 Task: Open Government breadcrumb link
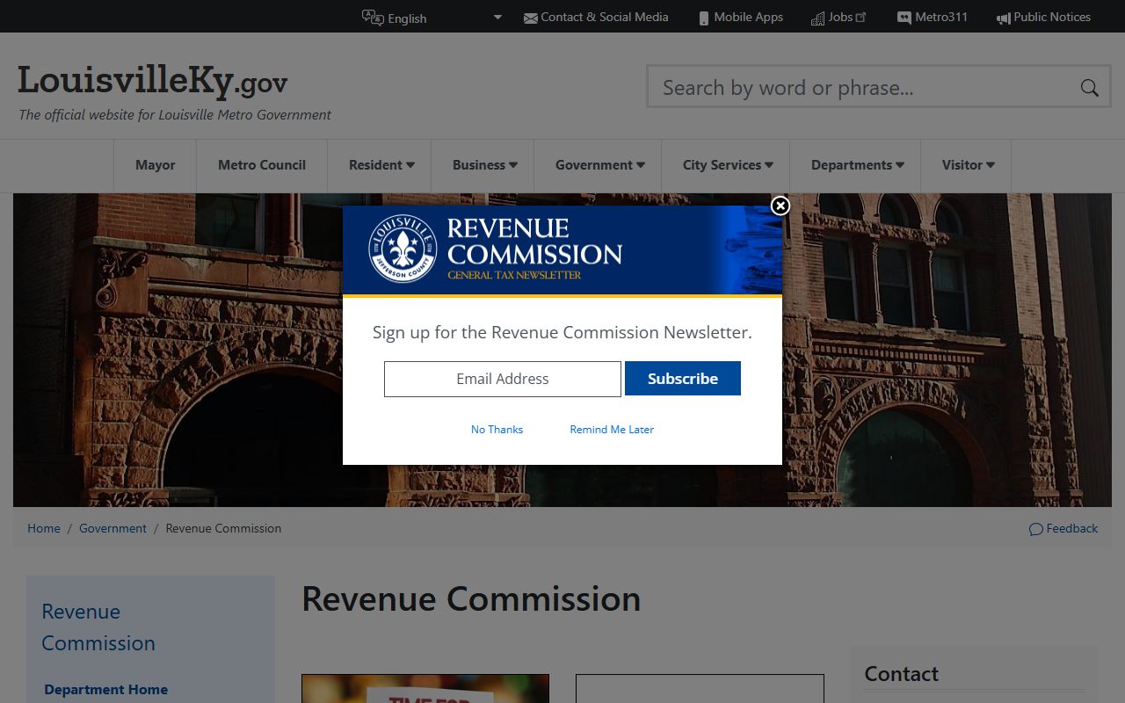pyautogui.click(x=112, y=528)
